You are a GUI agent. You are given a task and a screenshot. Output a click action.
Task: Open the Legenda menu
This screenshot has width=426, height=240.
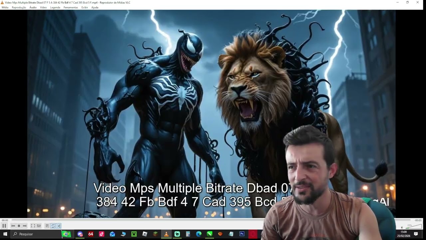(x=55, y=7)
